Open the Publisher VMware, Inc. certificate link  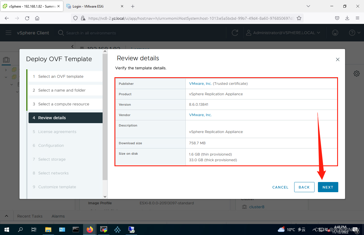200,84
